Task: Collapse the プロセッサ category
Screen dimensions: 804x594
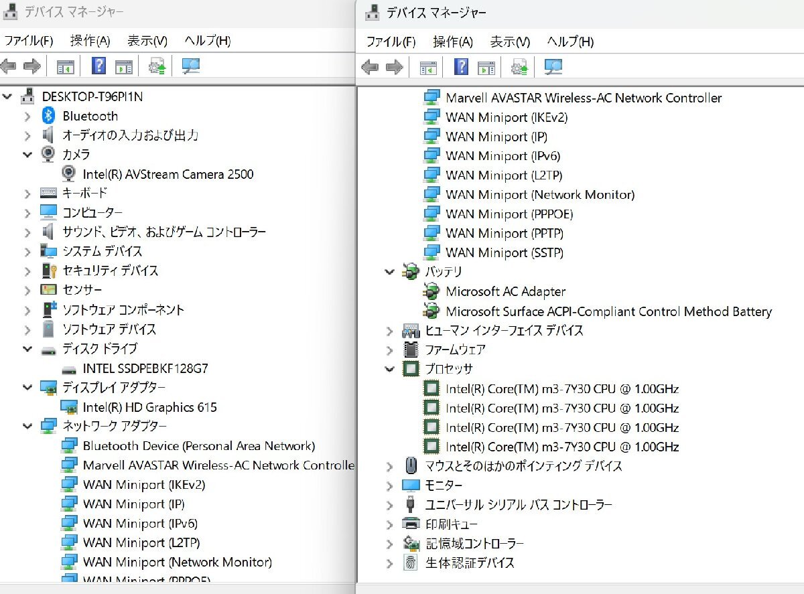Action: pos(390,369)
